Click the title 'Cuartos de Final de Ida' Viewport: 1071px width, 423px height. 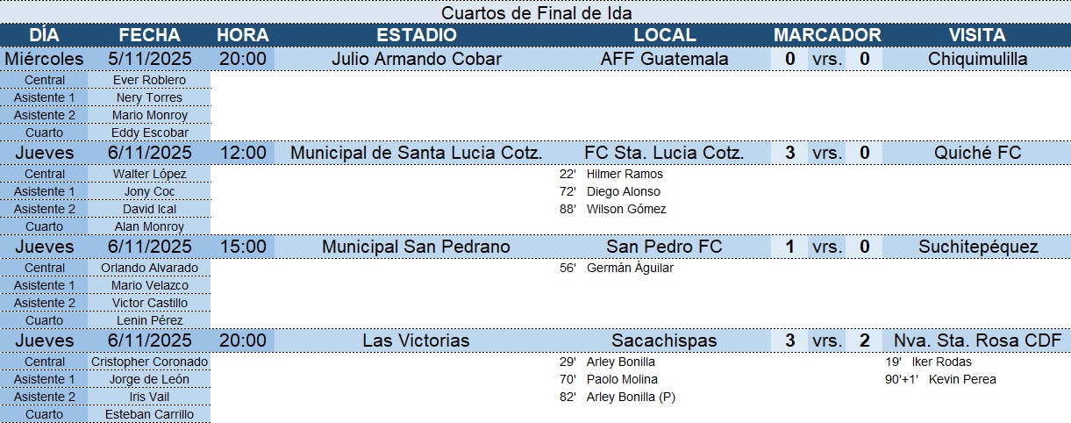(x=536, y=12)
